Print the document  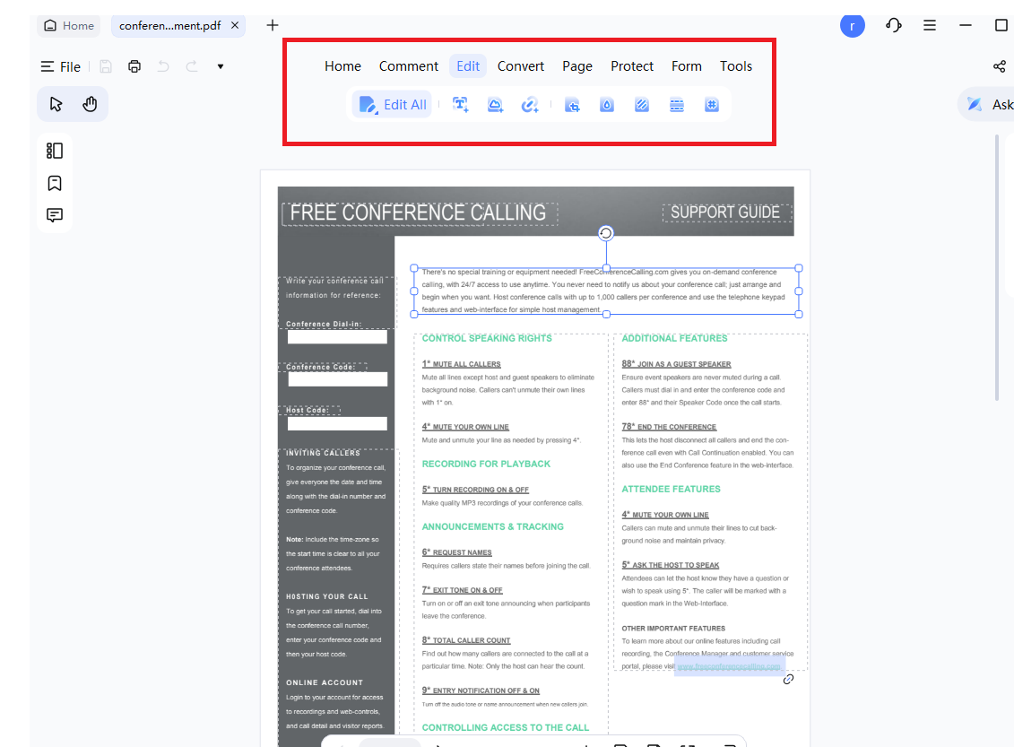[x=134, y=66]
